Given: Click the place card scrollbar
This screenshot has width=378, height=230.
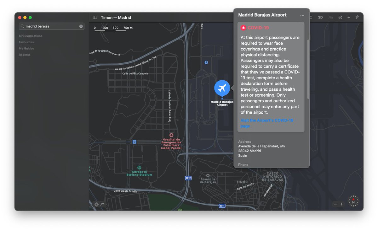Looking at the screenshot, I should [x=308, y=69].
